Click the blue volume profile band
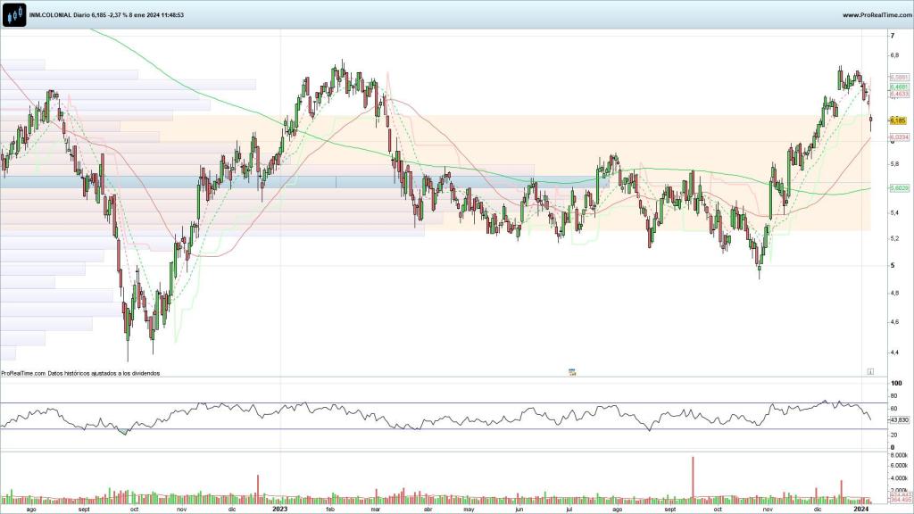This screenshot has width=914, height=514. [x=268, y=182]
